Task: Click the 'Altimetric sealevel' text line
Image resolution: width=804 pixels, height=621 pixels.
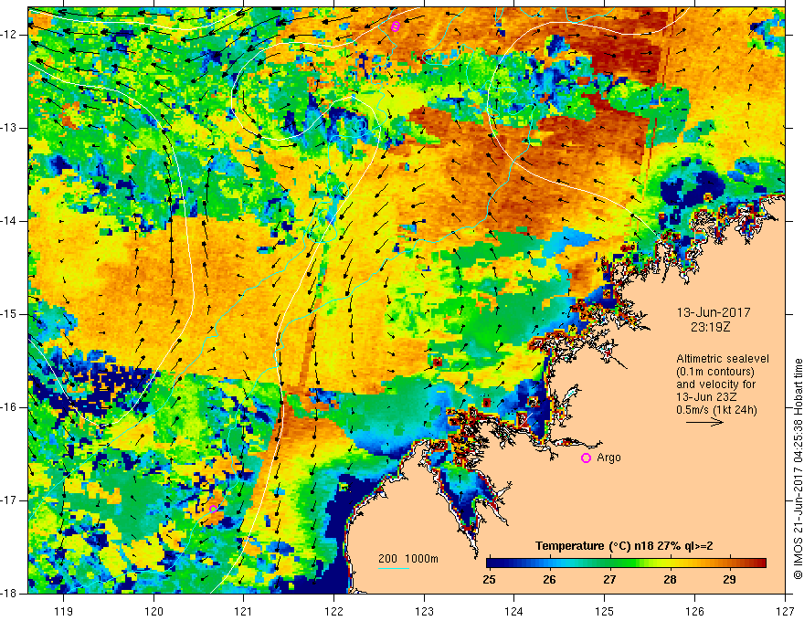Action: (x=723, y=359)
